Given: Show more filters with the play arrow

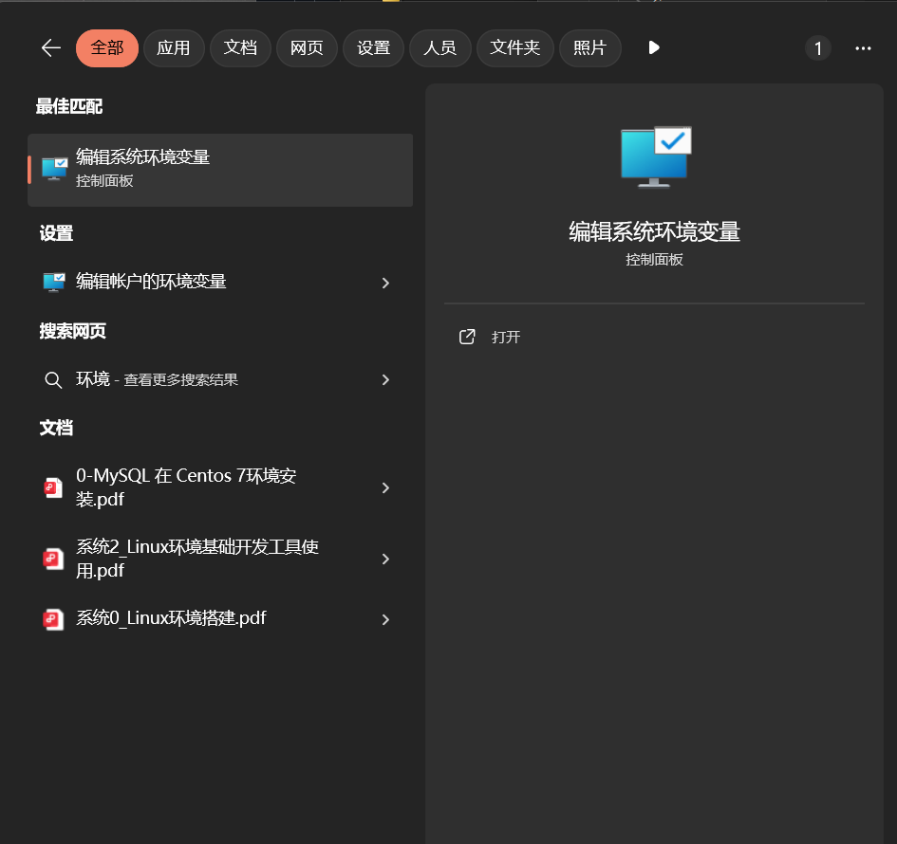Looking at the screenshot, I should tap(654, 48).
